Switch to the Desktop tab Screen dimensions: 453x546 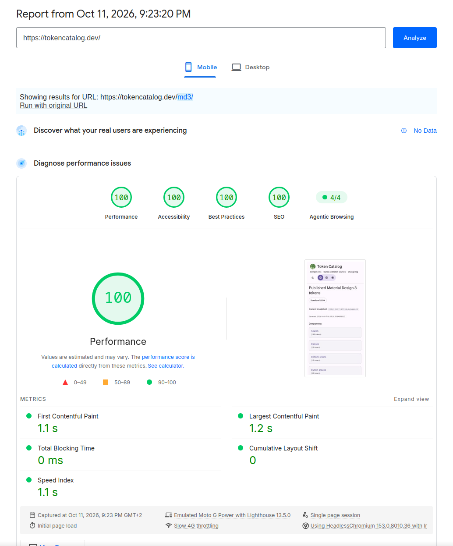251,67
